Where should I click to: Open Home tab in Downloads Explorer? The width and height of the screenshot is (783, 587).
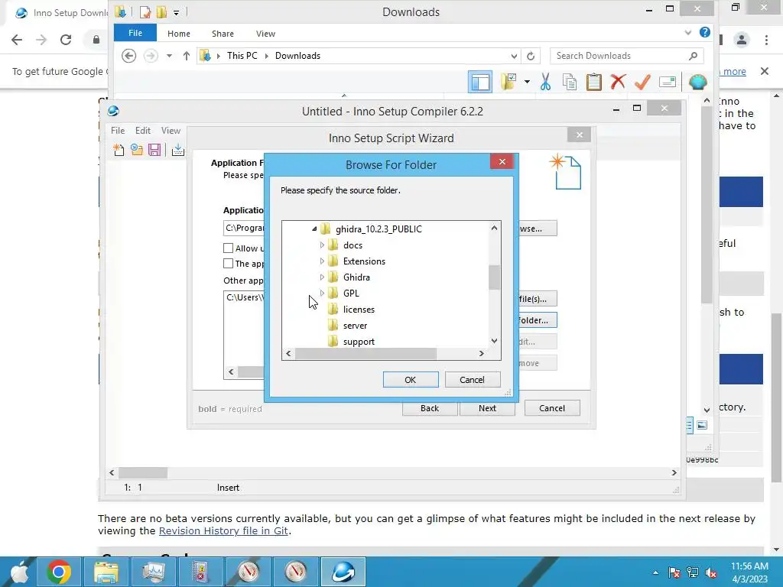(x=179, y=34)
